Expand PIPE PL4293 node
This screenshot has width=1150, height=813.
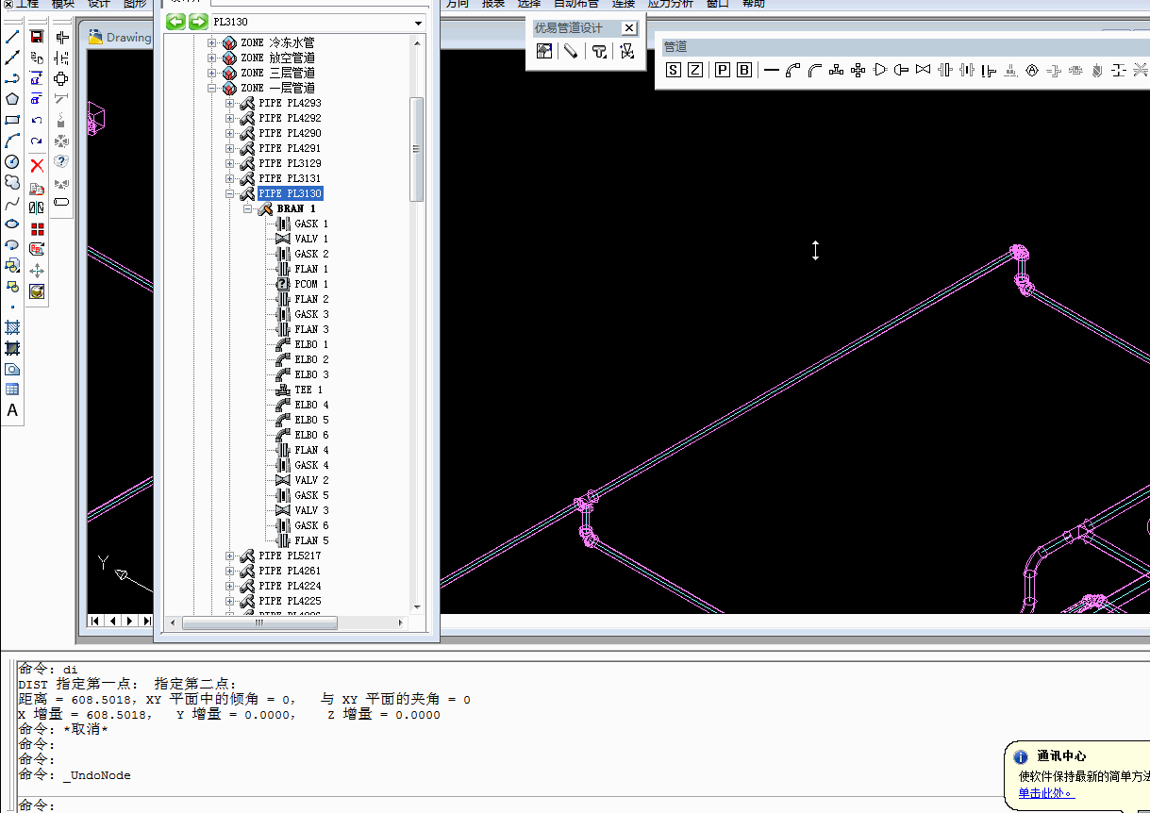tap(230, 103)
